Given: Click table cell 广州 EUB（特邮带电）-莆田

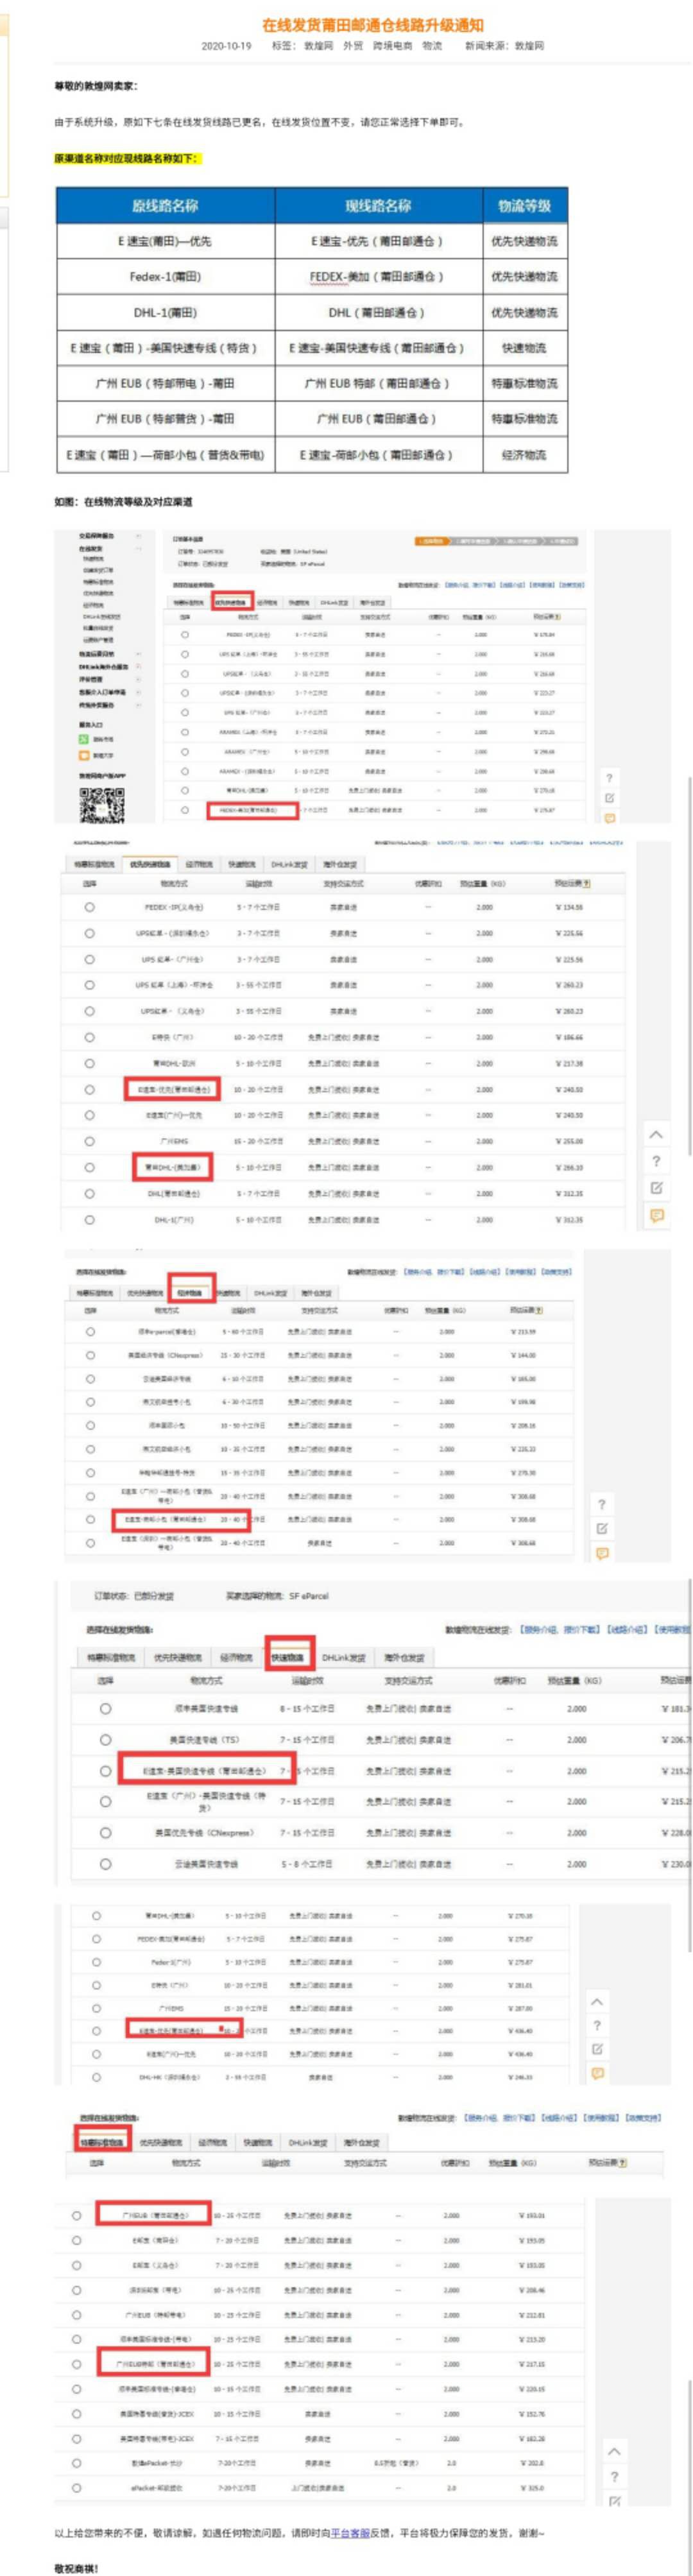Looking at the screenshot, I should 166,383.
